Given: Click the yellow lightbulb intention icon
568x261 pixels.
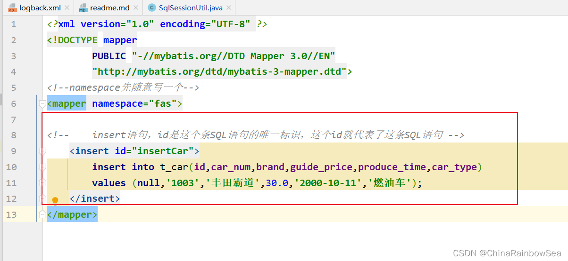Looking at the screenshot, I should [x=55, y=201].
